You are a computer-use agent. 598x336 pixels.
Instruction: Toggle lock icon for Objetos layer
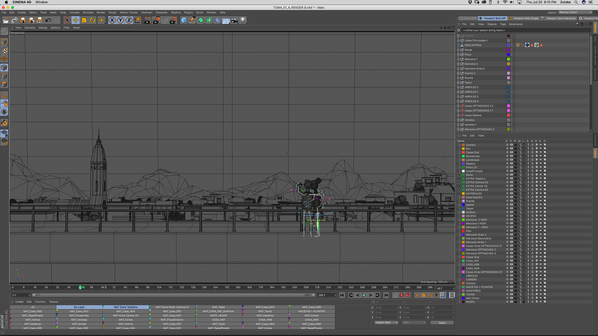pos(524,163)
